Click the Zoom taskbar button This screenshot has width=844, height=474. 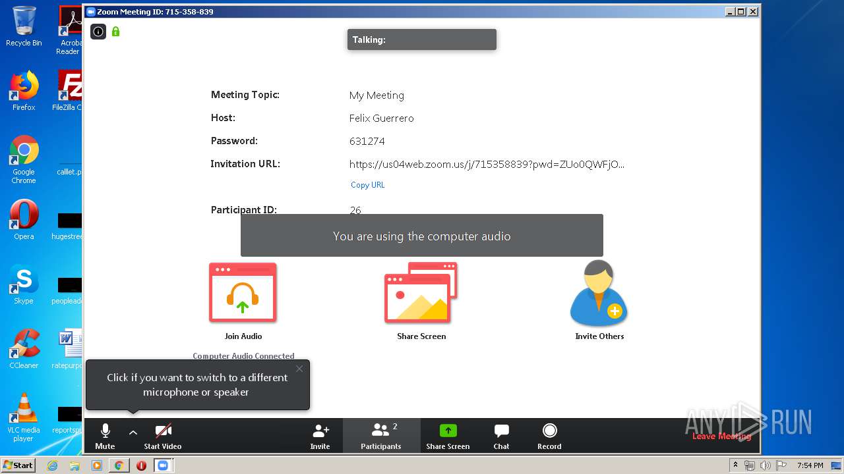(x=163, y=465)
